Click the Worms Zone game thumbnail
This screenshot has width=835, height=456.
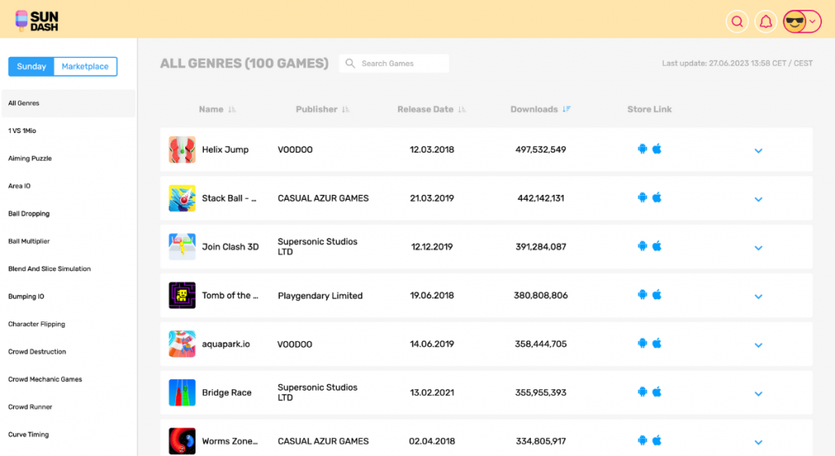182,441
